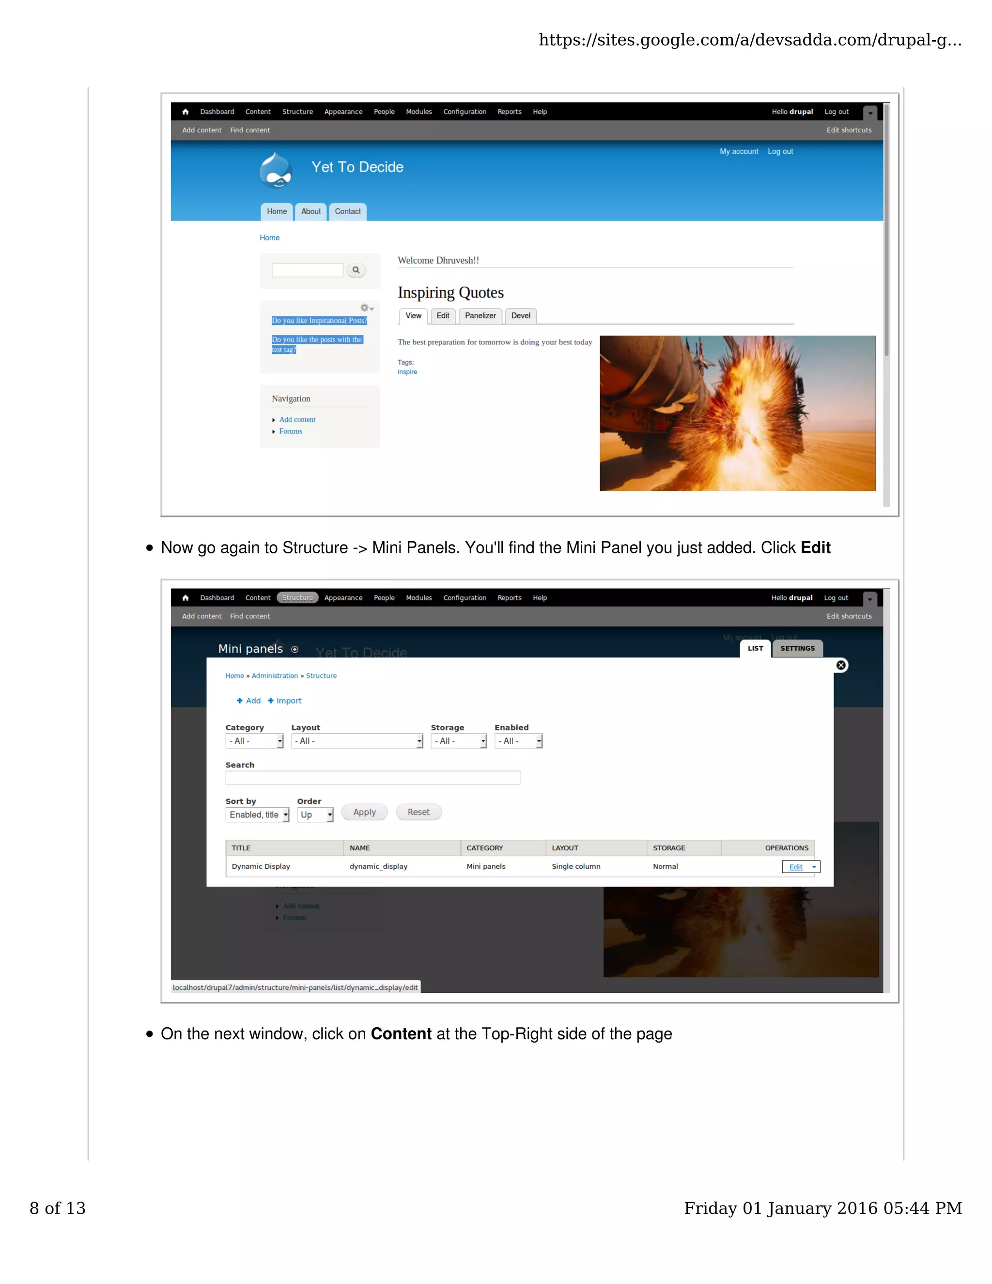
Task: Click the search magnifier button
Action: tap(356, 270)
